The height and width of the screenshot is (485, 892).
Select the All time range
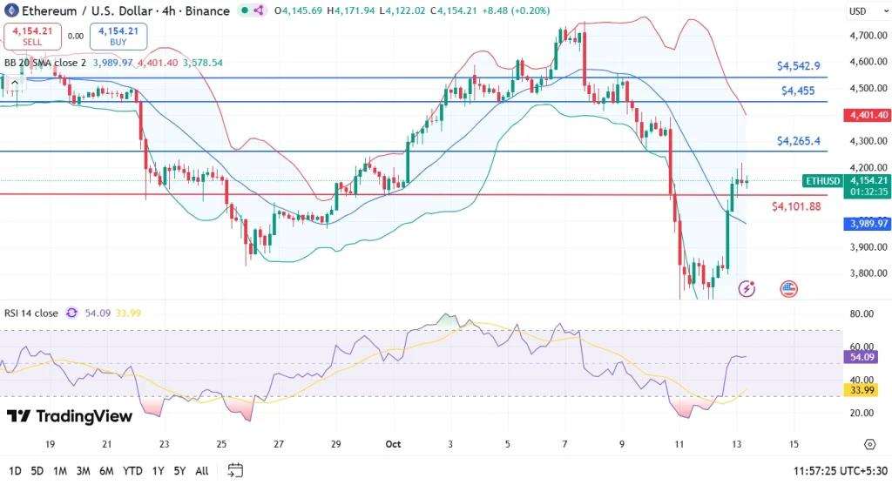pos(202,471)
